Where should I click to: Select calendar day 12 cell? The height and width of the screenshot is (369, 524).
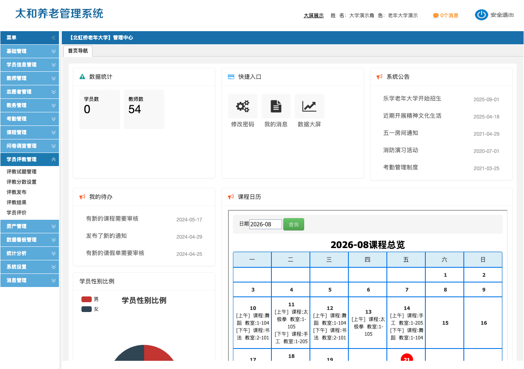329,323
